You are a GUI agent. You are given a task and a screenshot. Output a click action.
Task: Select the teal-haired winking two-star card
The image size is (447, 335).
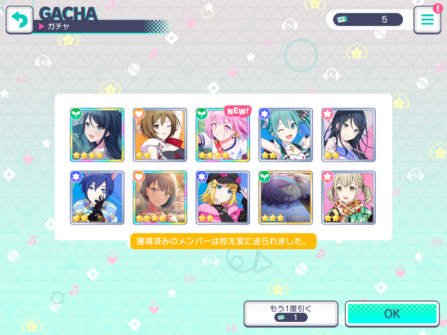point(285,135)
